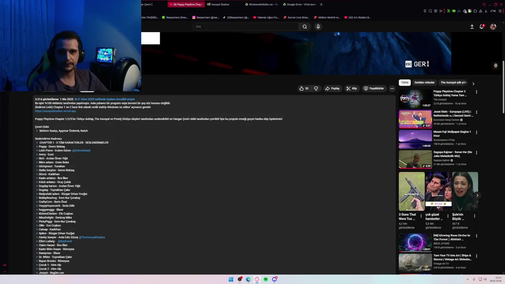Open the Şule'nin Büyük short
The height and width of the screenshot is (284, 505).
pos(465,191)
